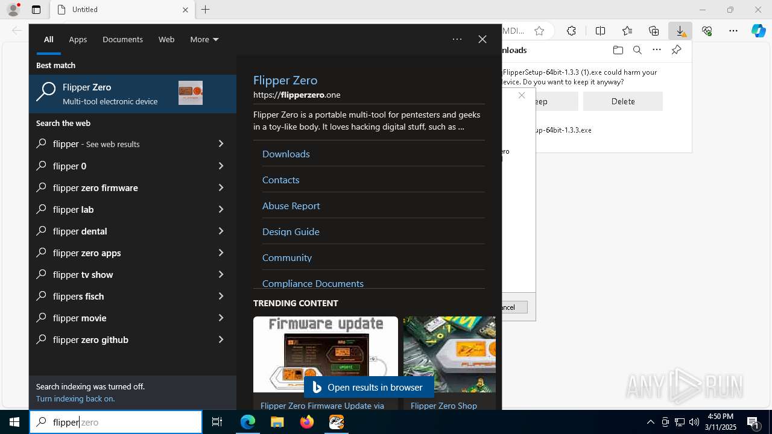The image size is (772, 434).
Task: Open the Edge tab actions menu icon
Action: pos(36,10)
